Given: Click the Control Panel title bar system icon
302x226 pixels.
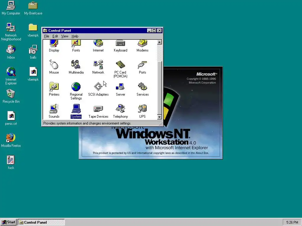Looking at the screenshot, I should pyautogui.click(x=45, y=31).
